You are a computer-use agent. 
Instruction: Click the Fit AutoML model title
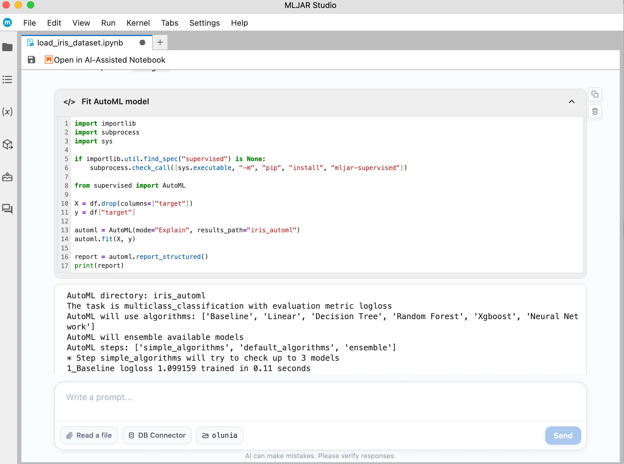[x=115, y=101]
